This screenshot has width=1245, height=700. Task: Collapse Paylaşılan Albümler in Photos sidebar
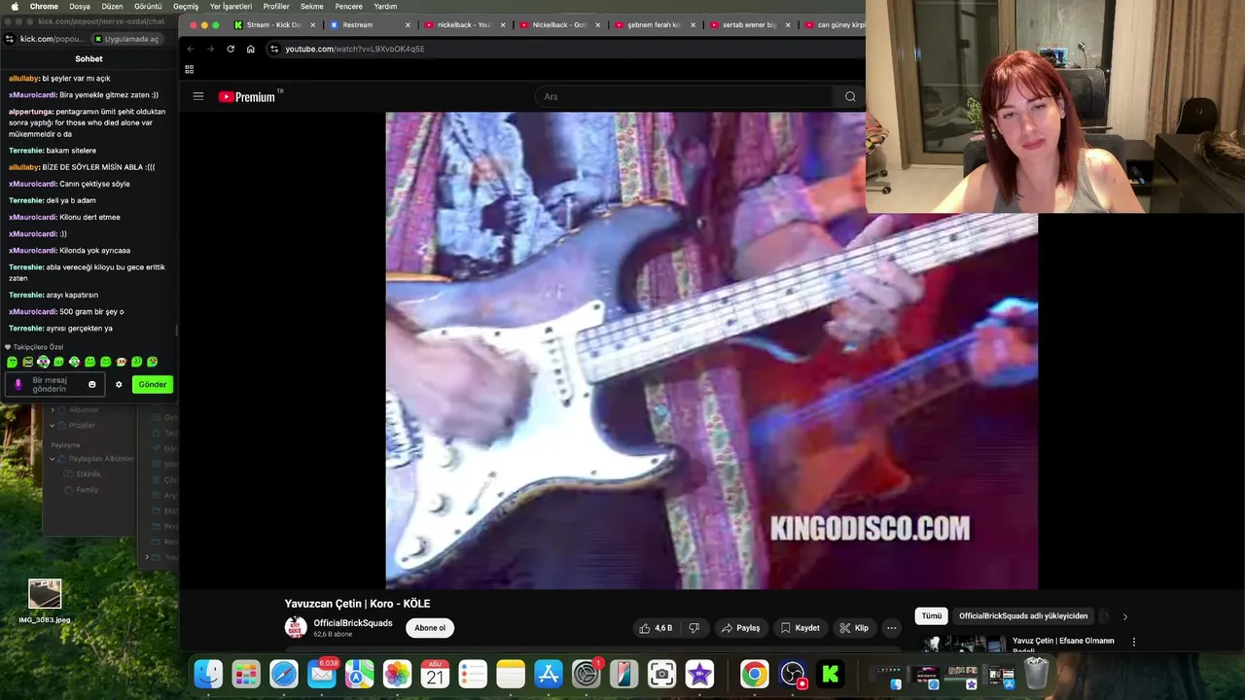point(53,458)
